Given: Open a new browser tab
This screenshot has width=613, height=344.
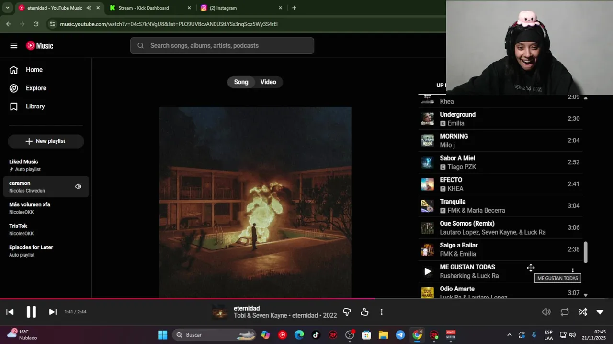Looking at the screenshot, I should point(294,8).
